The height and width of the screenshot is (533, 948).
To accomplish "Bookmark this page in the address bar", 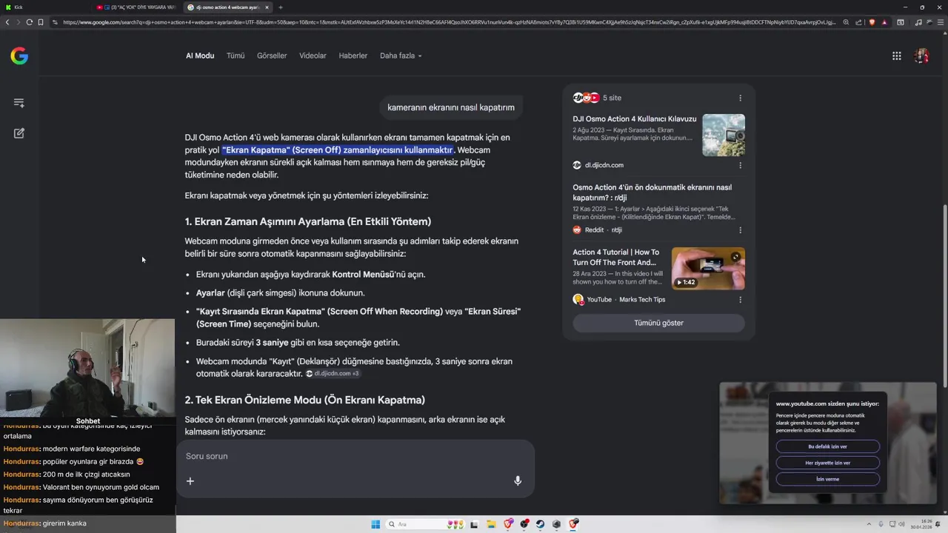I will click(41, 22).
